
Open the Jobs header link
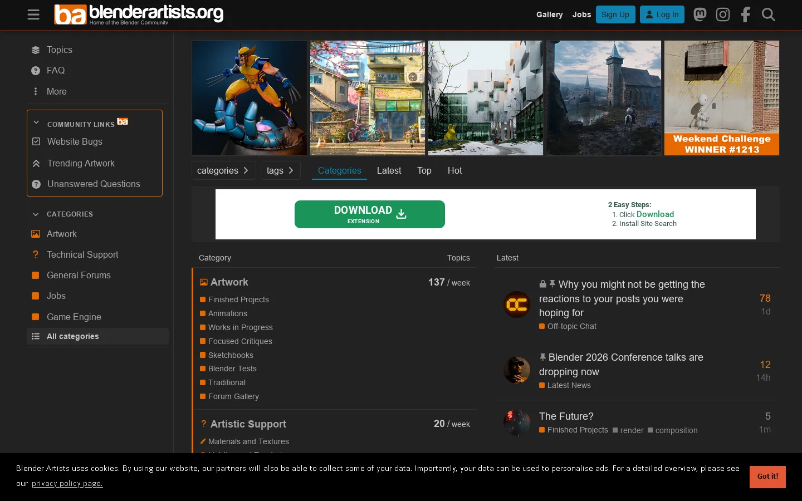tap(581, 14)
